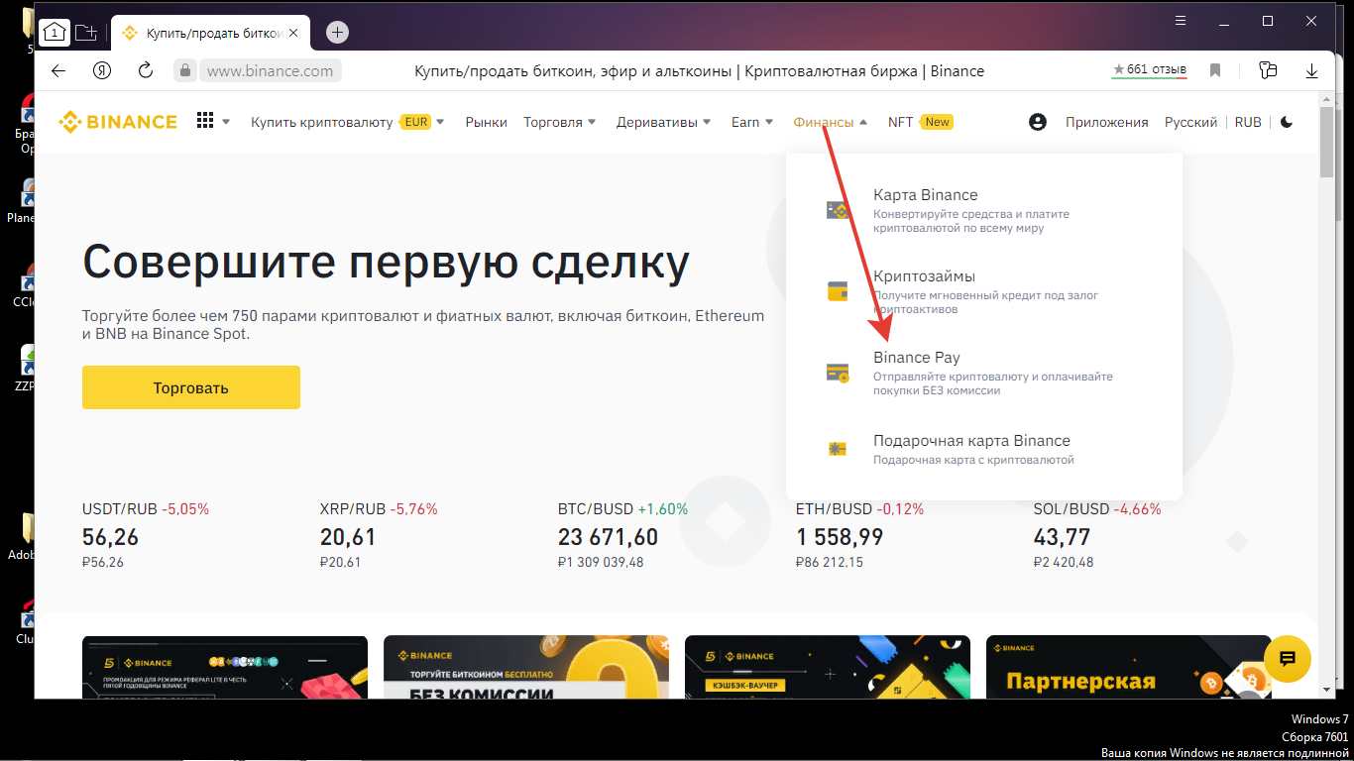Open the Кэшбэк-ваучер banner
1354x761 pixels.
[828, 667]
